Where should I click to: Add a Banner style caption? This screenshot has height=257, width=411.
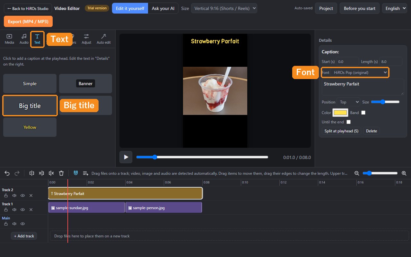point(85,84)
